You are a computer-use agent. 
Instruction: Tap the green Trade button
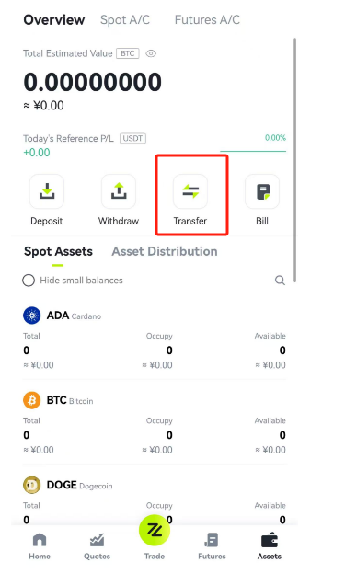click(x=155, y=530)
